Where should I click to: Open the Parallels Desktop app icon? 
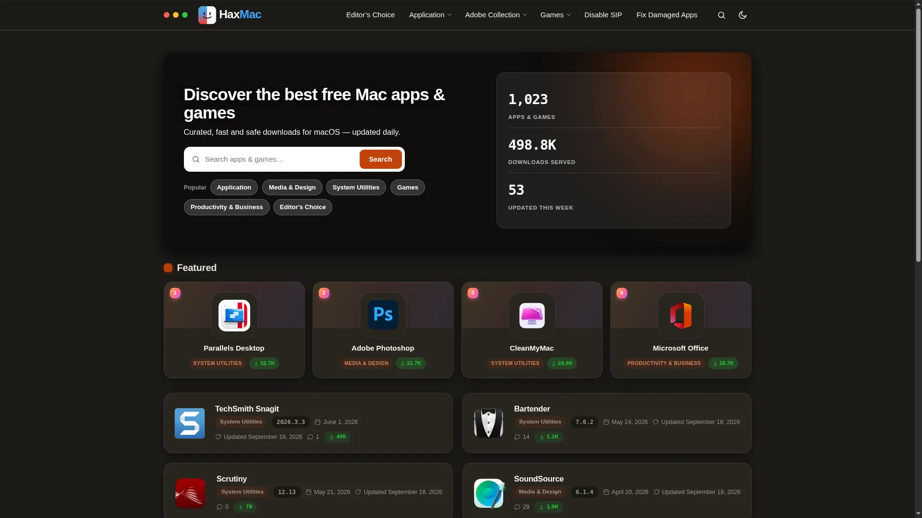(x=234, y=316)
